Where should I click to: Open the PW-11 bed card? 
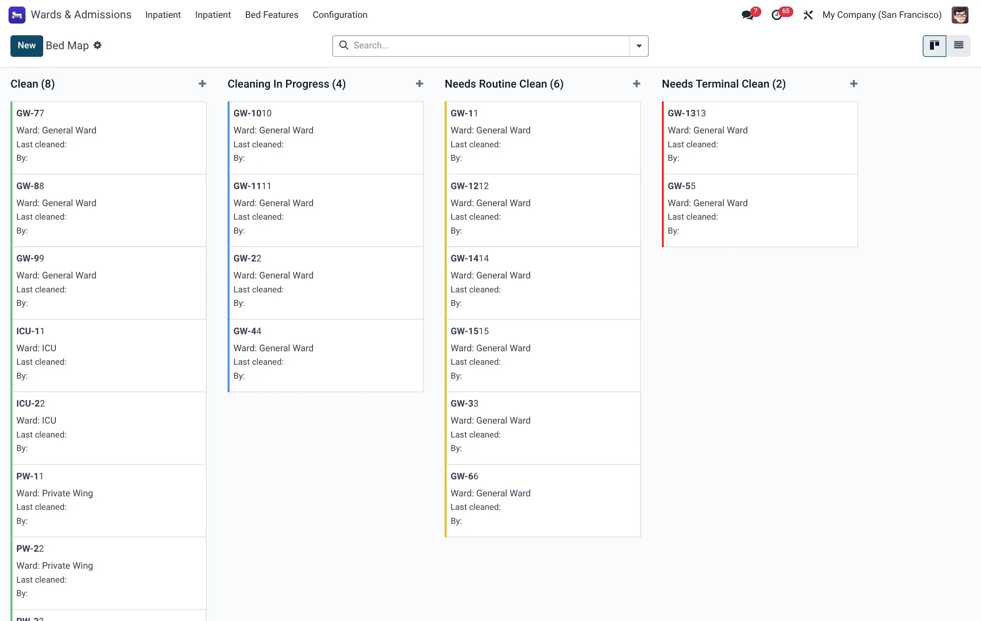click(x=109, y=501)
